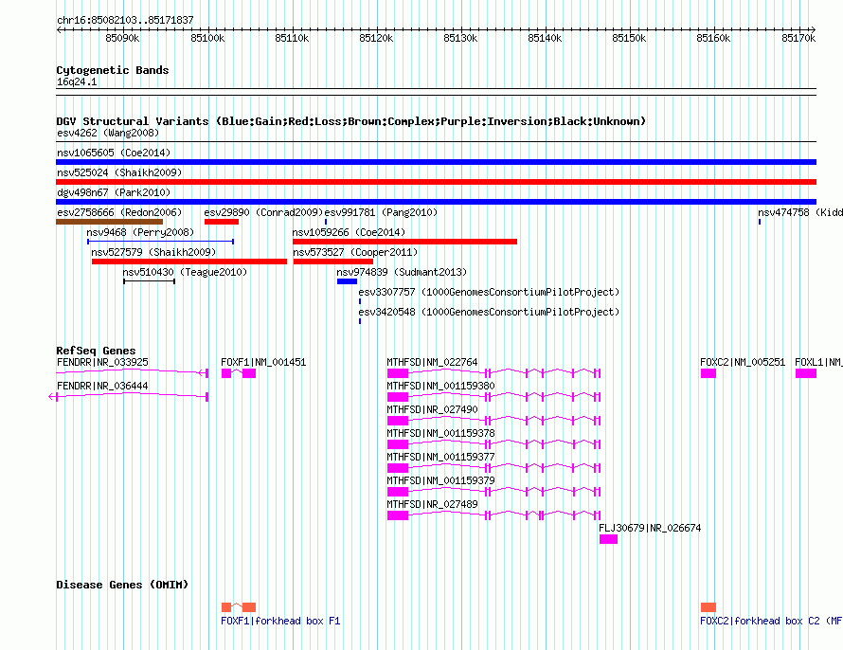
Task: Click the RefSeq Genes track title
Action: (x=96, y=350)
